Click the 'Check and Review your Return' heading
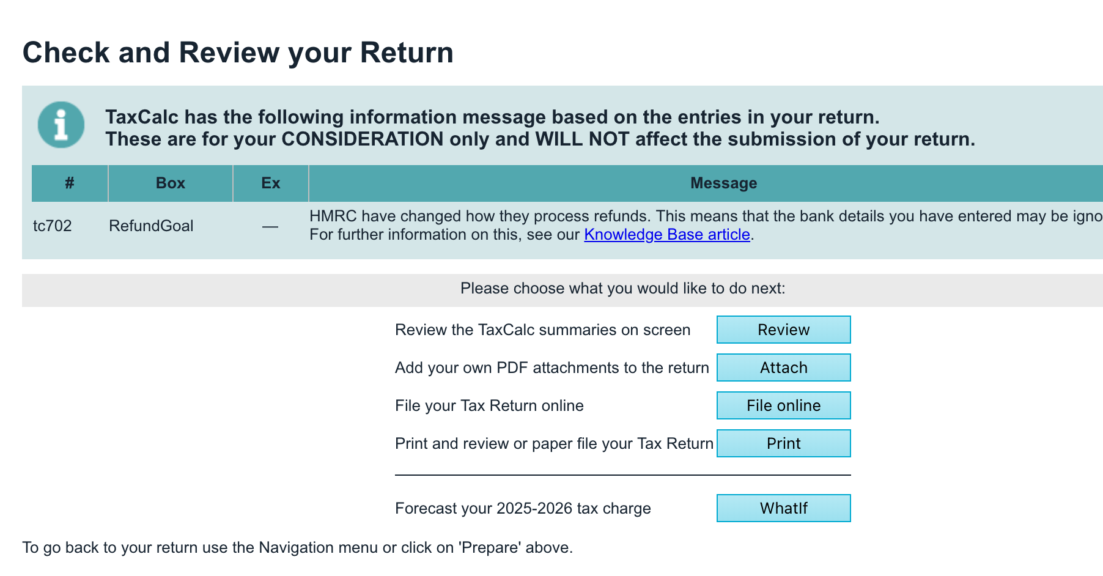1103x576 pixels. pos(238,53)
